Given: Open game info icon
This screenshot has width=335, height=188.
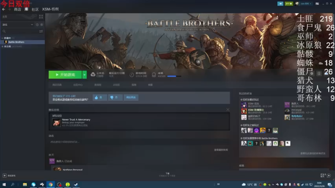Looking at the screenshot, I should 319,74.
